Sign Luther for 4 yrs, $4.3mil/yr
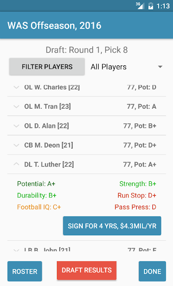This screenshot has width=173, height=286. [x=112, y=226]
